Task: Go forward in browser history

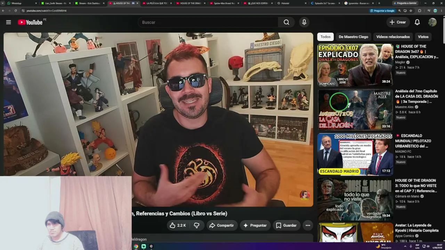Action: 9,11
